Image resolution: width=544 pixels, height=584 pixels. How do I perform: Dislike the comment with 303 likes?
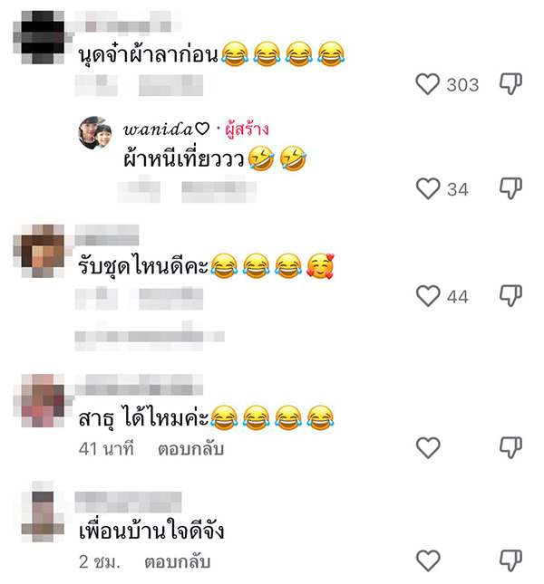(x=510, y=84)
